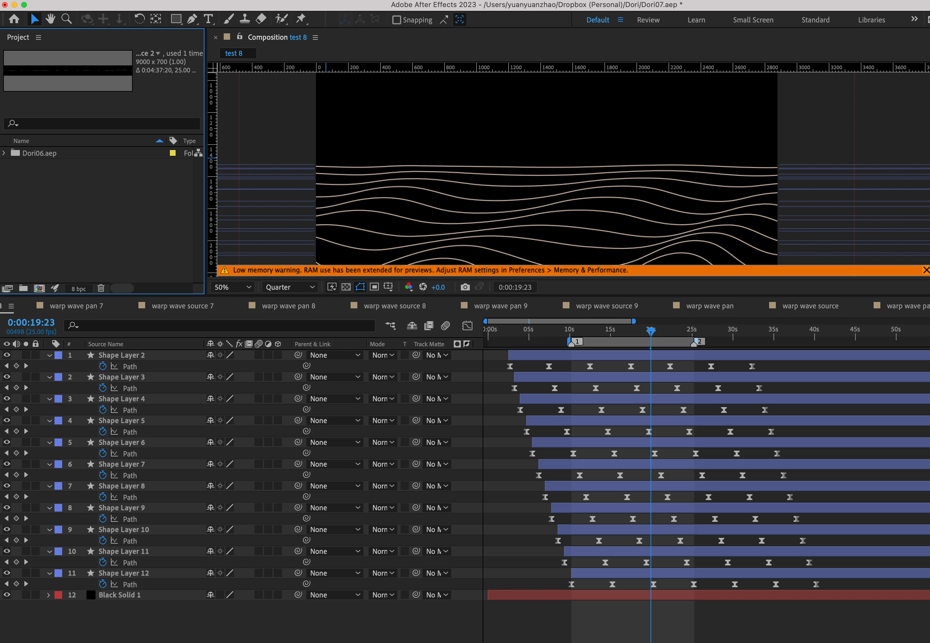Image resolution: width=930 pixels, height=643 pixels.
Task: Click the Eraser tool
Action: (262, 19)
